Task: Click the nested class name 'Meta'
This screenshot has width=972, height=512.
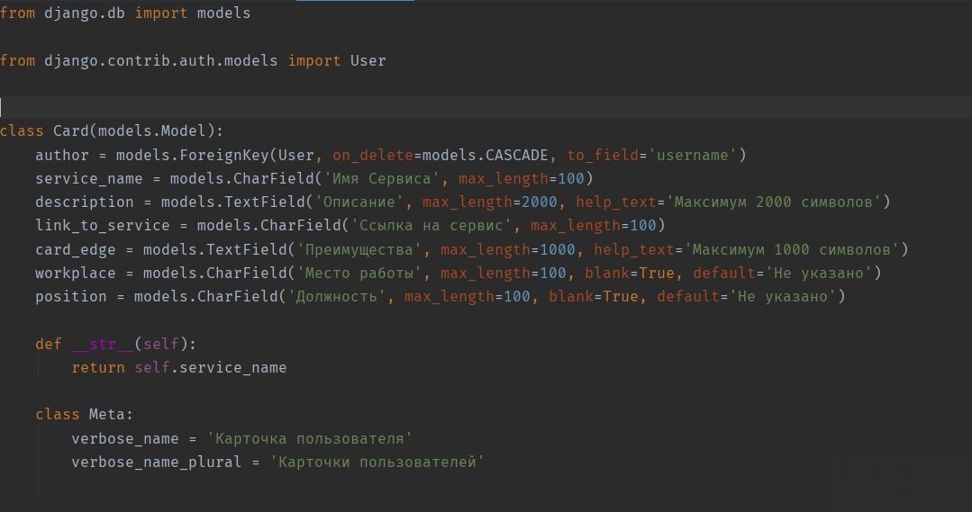Action: coord(106,415)
